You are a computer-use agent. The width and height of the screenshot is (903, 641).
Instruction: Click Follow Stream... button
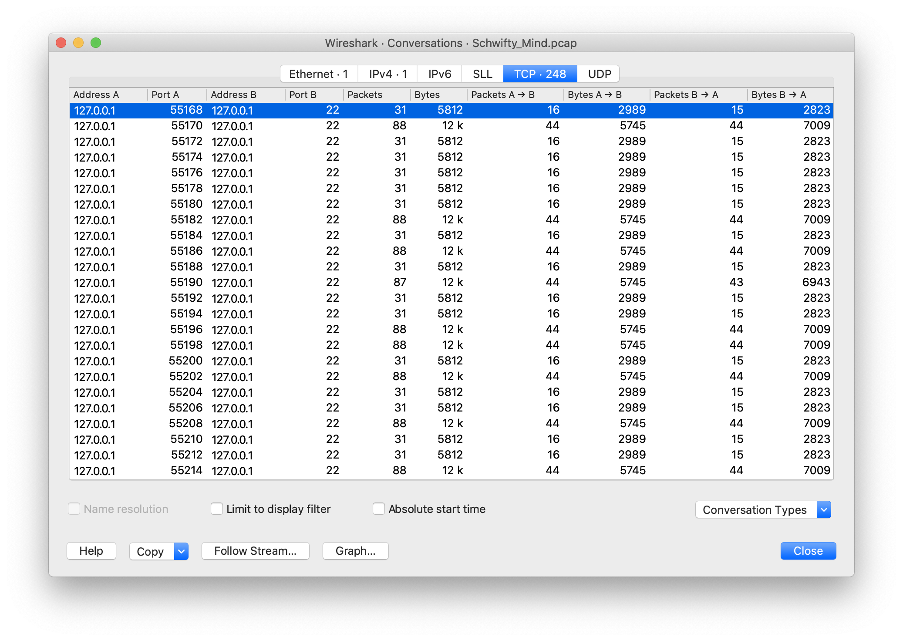coord(256,551)
